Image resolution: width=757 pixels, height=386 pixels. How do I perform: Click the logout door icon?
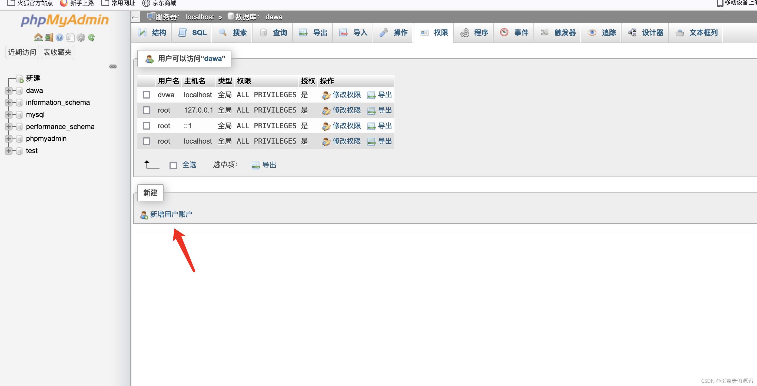tap(49, 37)
